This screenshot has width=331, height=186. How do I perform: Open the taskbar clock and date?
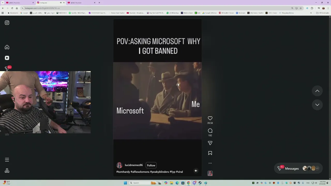click(322, 183)
